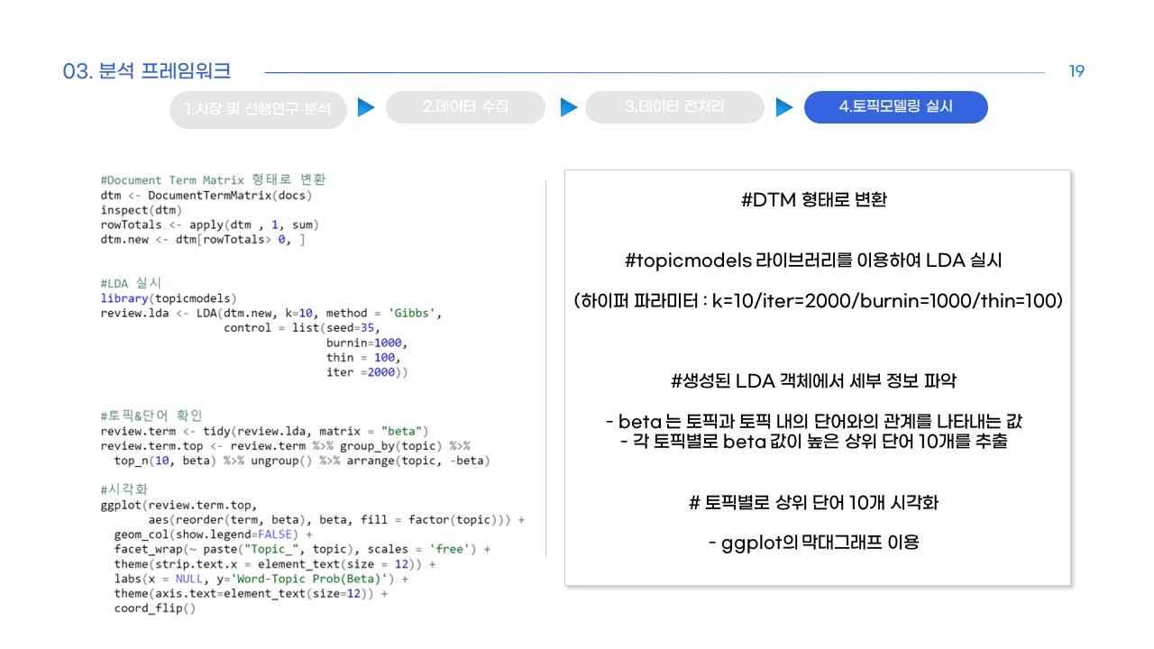Click the 'review.term.top <- review.term' line
The width and height of the screenshot is (1154, 649).
pos(286,445)
